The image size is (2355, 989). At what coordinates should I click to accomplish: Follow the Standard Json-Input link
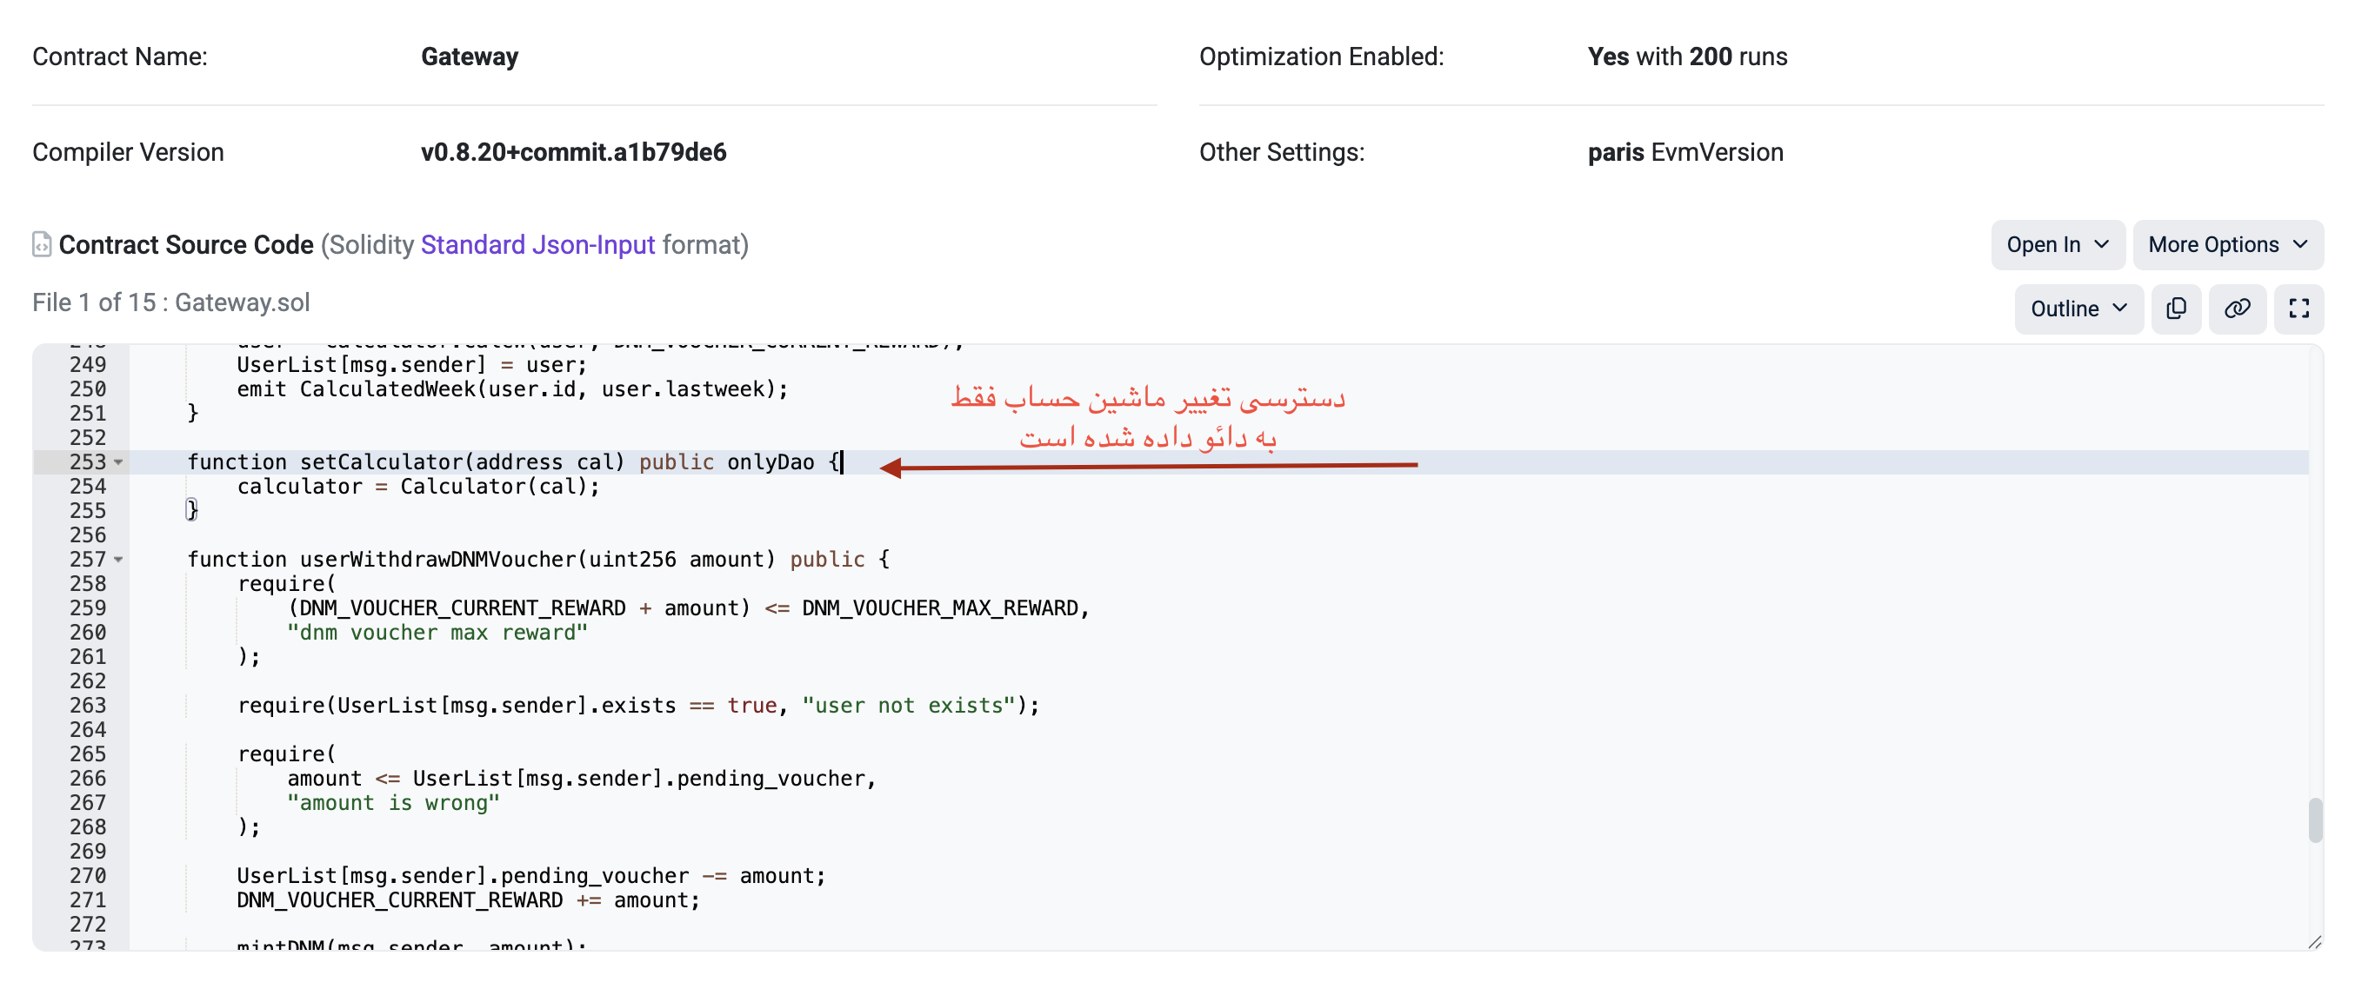(537, 245)
